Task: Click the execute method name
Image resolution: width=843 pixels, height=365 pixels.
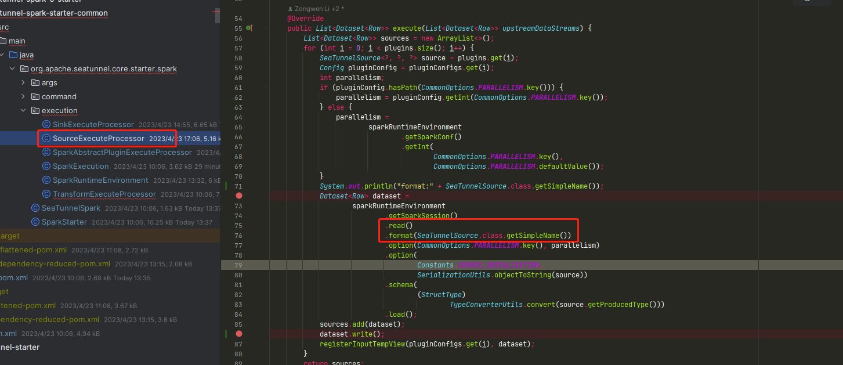Action: coord(408,28)
